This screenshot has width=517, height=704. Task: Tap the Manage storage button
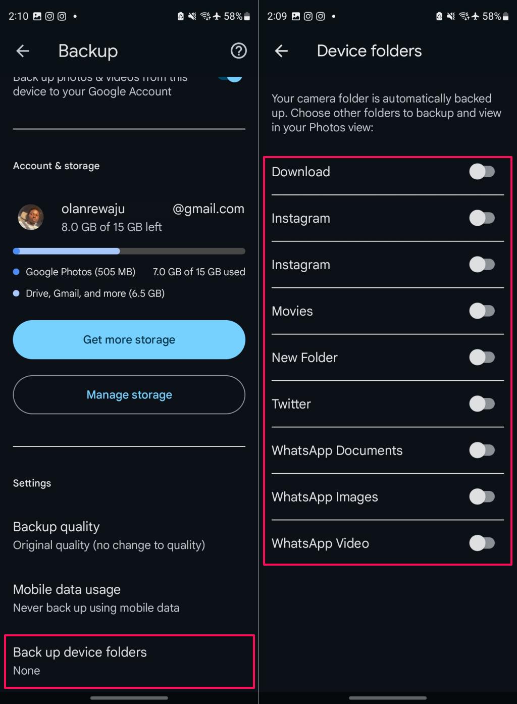129,395
